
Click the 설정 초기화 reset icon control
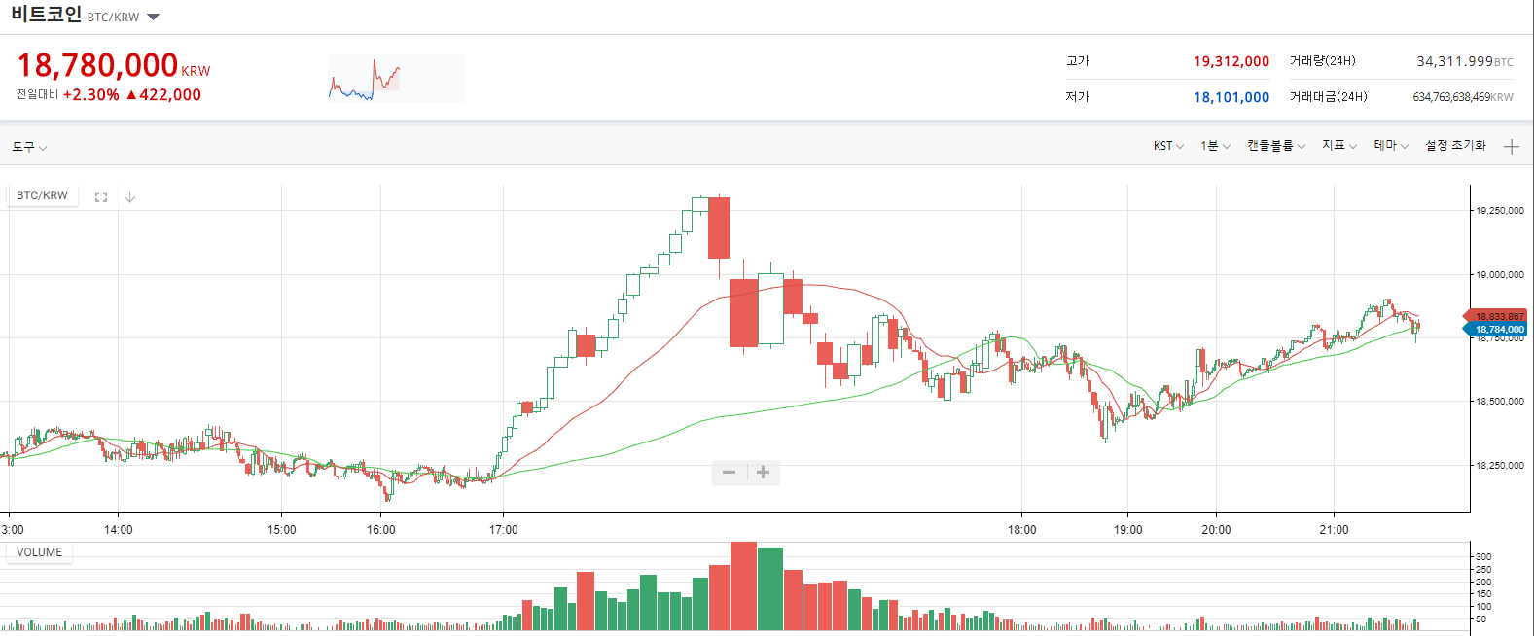[x=1454, y=145]
